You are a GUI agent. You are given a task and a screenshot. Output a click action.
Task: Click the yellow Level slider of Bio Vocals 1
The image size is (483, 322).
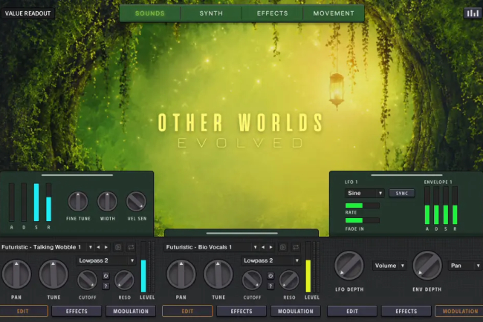tap(308, 267)
